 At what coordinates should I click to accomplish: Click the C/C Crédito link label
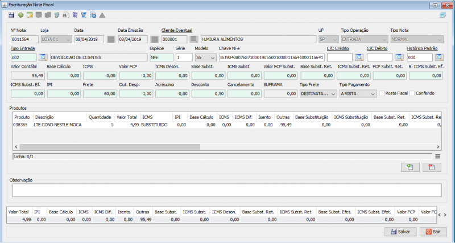click(338, 48)
